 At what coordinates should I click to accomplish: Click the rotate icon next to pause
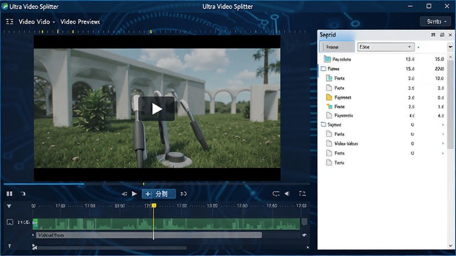click(23, 193)
